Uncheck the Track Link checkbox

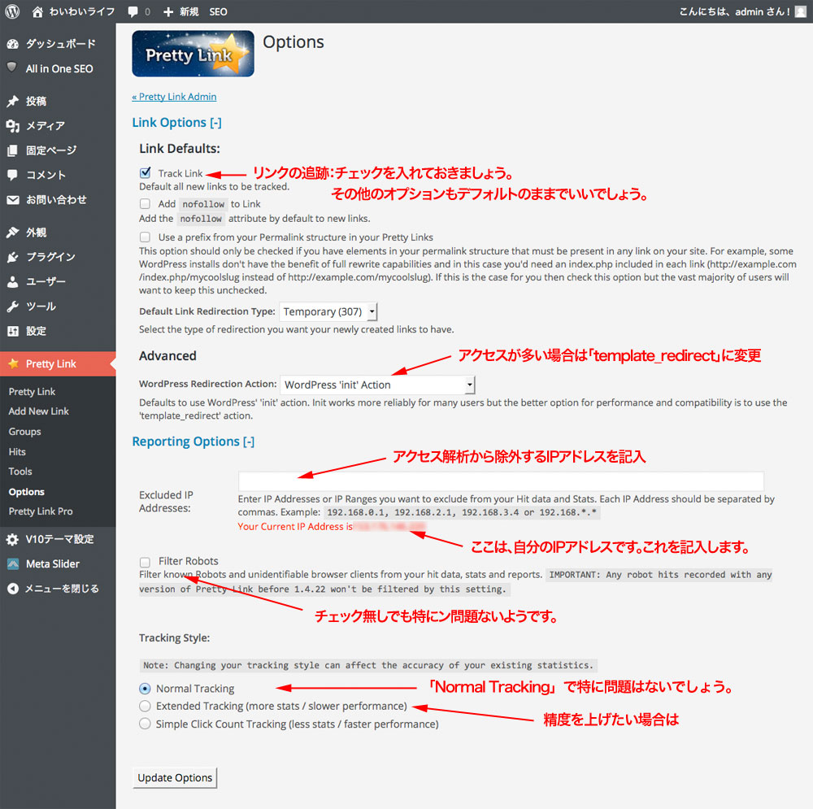pyautogui.click(x=146, y=172)
